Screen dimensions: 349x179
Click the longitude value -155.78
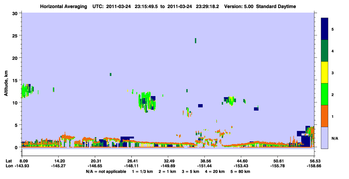pyautogui.click(x=278, y=166)
